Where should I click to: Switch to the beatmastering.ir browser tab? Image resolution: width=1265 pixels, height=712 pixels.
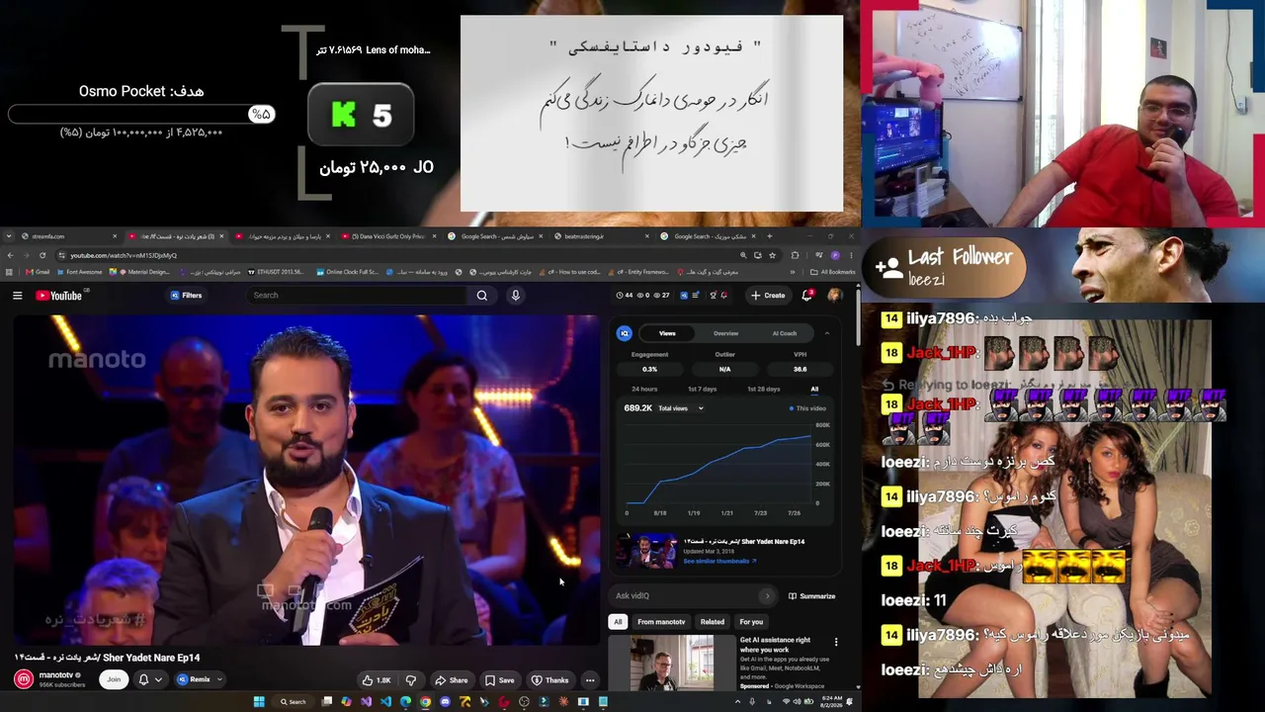(x=602, y=236)
